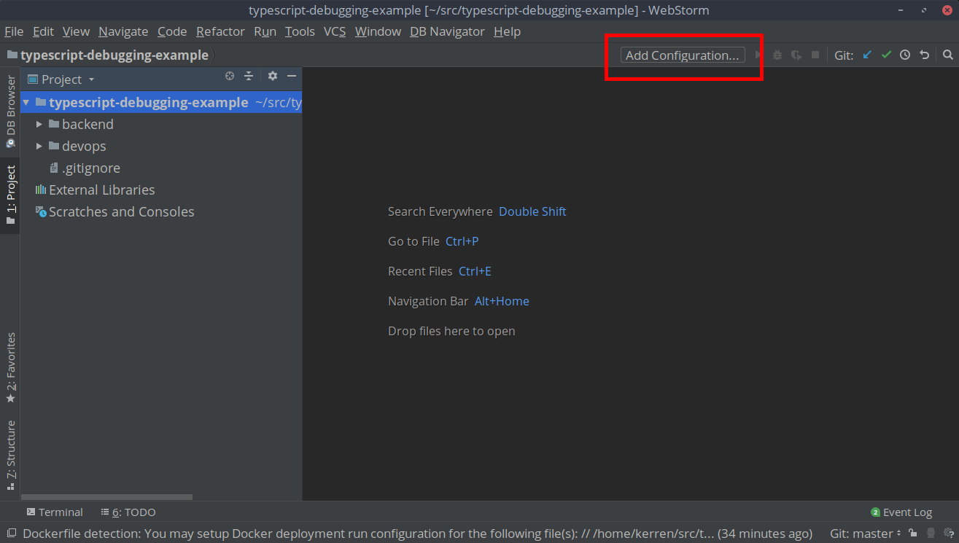
Task: Open the Navigate menu
Action: coord(123,31)
